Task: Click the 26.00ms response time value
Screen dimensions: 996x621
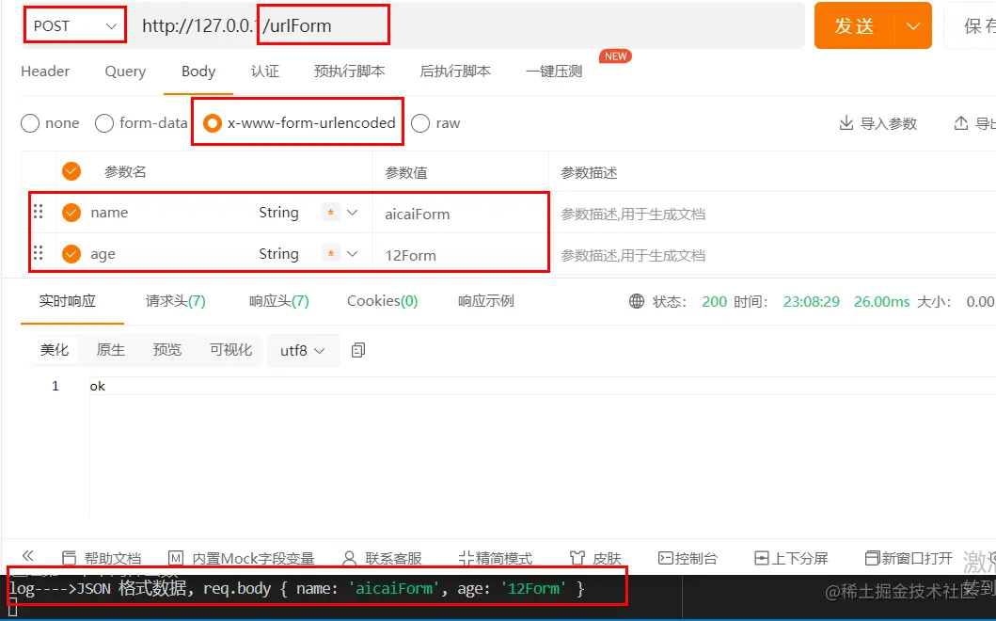Action: coord(881,301)
